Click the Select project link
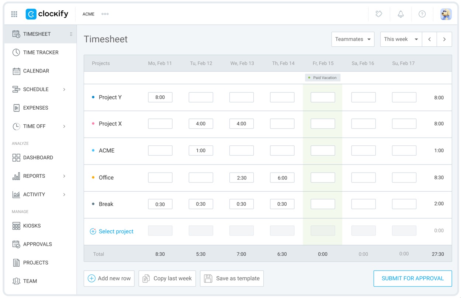The width and height of the screenshot is (461, 298). coord(116,231)
